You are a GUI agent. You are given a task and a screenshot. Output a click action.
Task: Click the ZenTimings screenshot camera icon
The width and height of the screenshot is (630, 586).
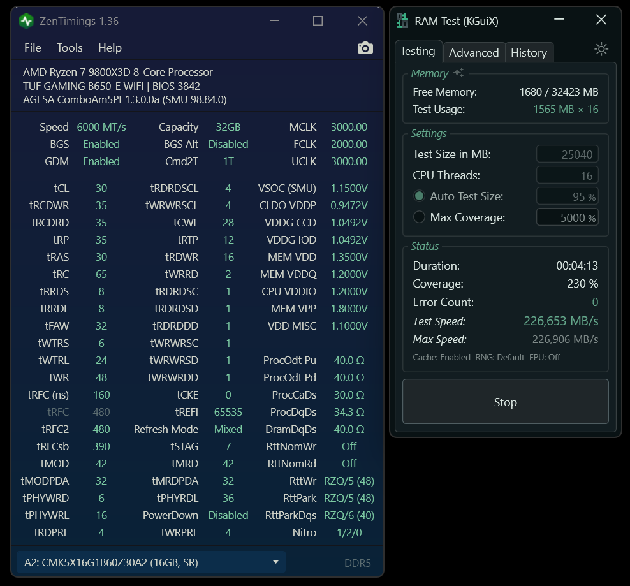(x=365, y=48)
